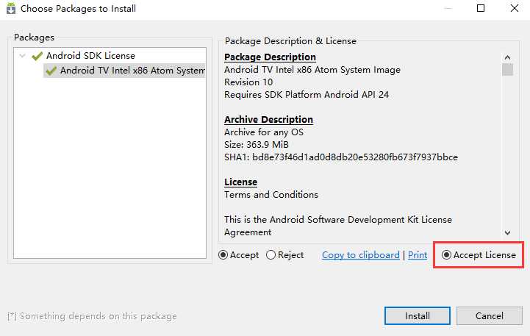Click the Package Description heading
The image size is (530, 336).
click(270, 57)
